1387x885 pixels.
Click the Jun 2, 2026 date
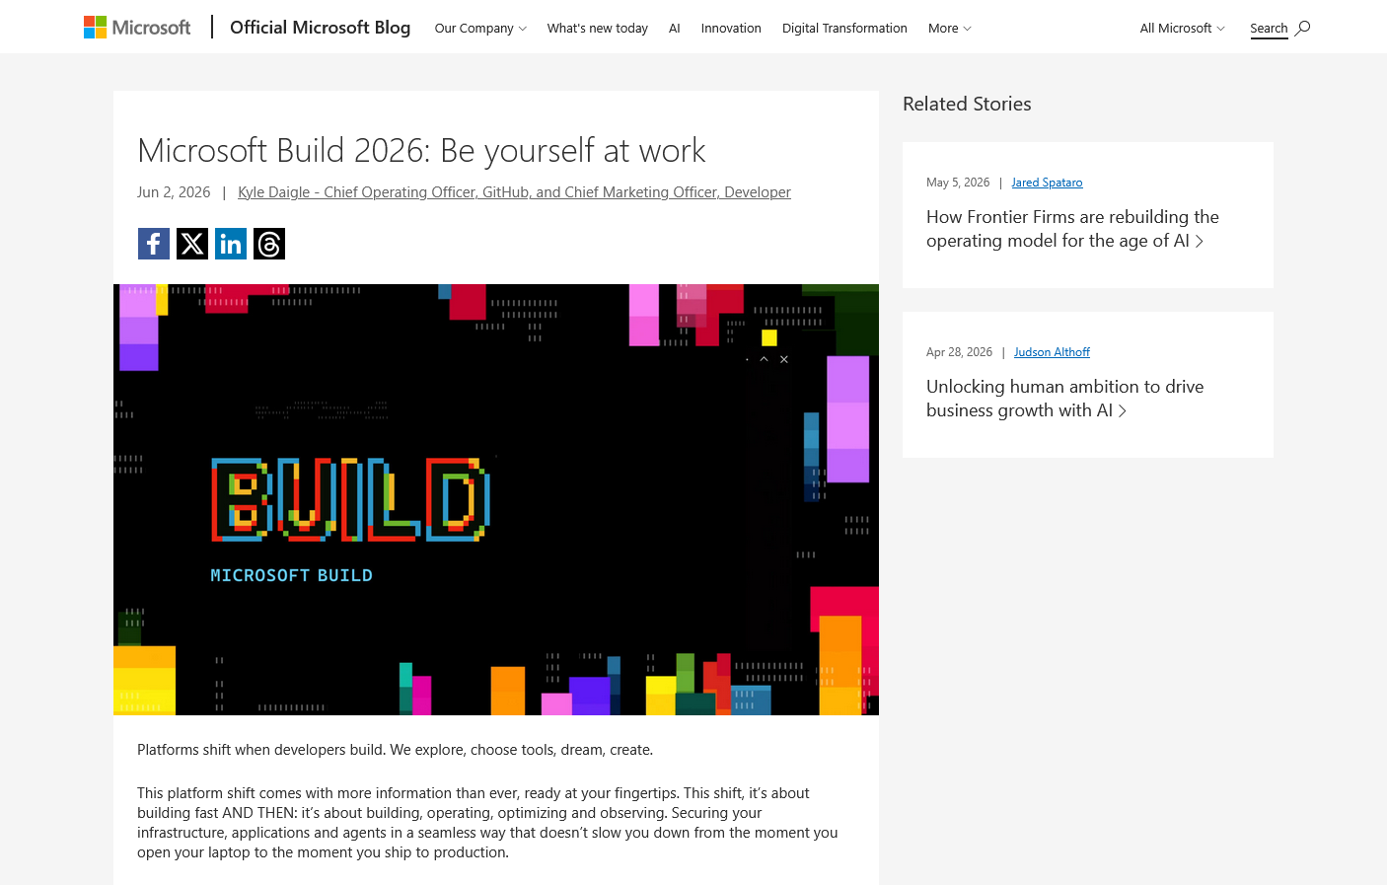[x=174, y=192]
